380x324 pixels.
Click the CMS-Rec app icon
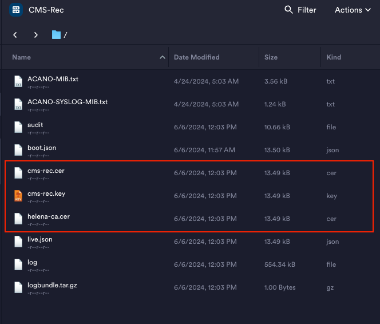pyautogui.click(x=16, y=10)
